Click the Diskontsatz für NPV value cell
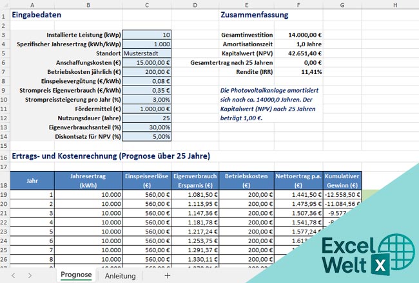Screen dimensions: 419x283 (147, 137)
